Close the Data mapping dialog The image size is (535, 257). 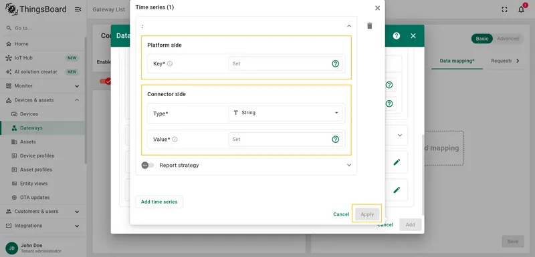click(413, 36)
